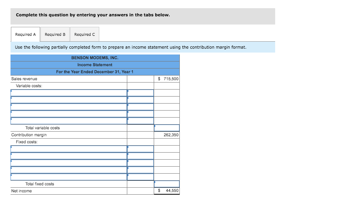Click fifth fixed cost amount field
This screenshot has height=197, width=353.
140,177
